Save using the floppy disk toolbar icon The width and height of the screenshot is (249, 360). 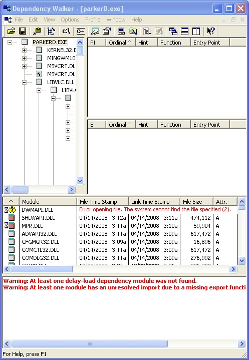click(x=22, y=31)
